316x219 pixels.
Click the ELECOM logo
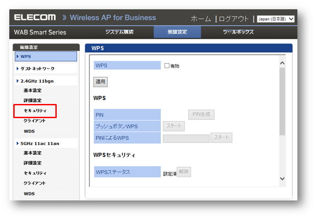pos(35,17)
